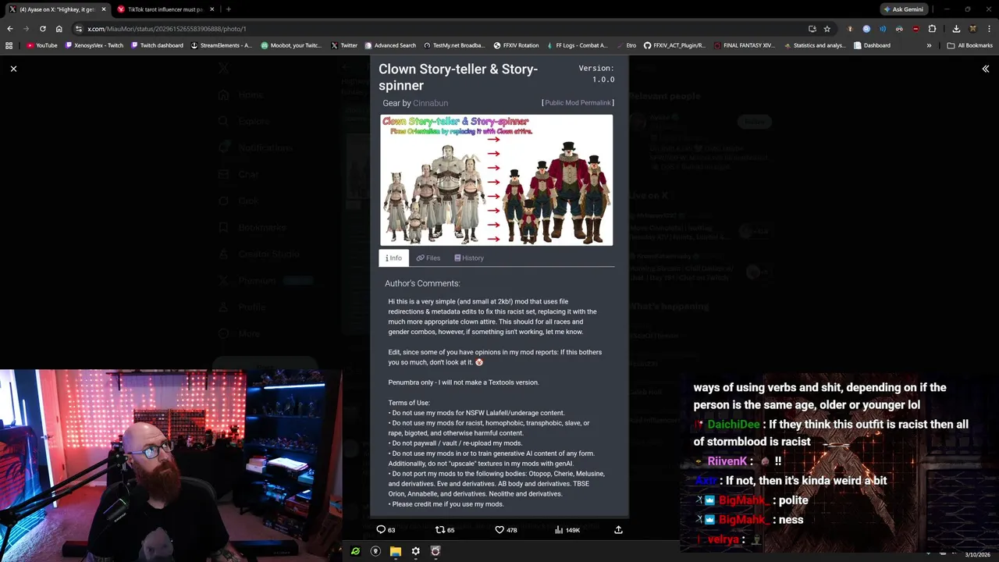Image resolution: width=999 pixels, height=562 pixels.
Task: Click the site information icon in address bar
Action: 79,29
